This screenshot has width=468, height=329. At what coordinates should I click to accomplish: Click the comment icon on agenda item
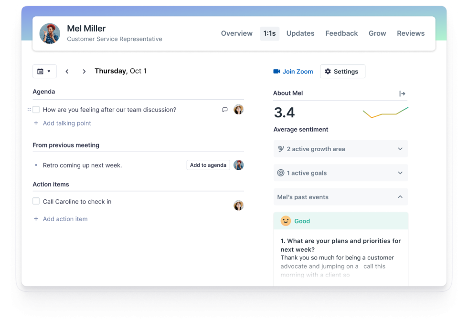[225, 110]
